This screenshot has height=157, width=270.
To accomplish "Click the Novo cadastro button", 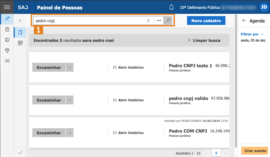I will pos(206,20).
